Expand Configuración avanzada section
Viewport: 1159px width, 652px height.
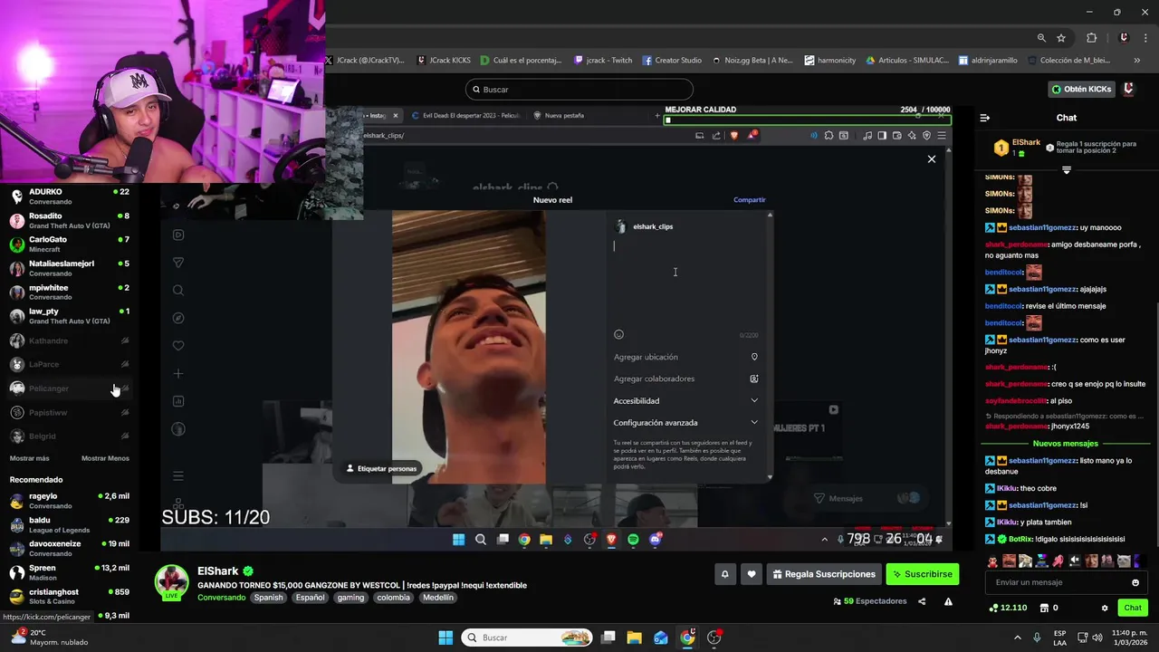pyautogui.click(x=685, y=422)
